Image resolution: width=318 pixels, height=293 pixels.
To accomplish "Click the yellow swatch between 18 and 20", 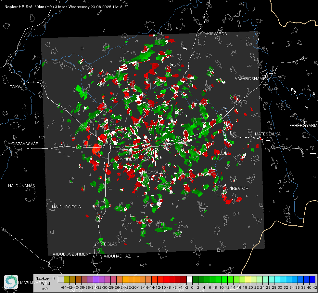I will [x=248, y=279].
